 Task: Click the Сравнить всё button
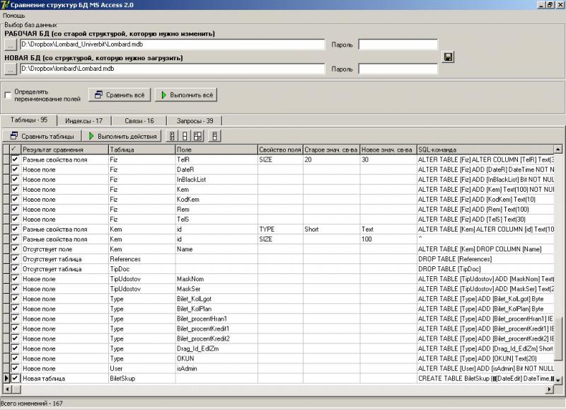tap(120, 95)
